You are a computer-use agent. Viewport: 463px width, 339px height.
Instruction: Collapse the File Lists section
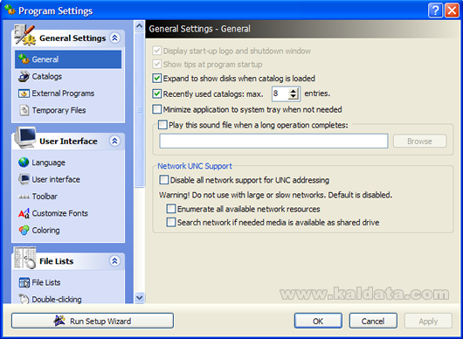(114, 260)
